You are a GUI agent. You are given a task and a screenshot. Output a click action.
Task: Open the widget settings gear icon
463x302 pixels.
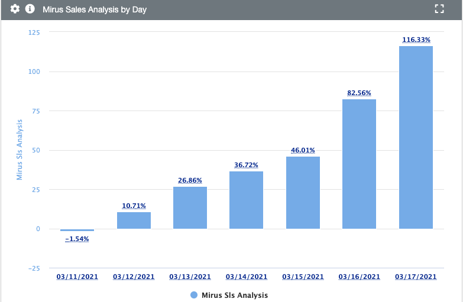click(x=15, y=9)
